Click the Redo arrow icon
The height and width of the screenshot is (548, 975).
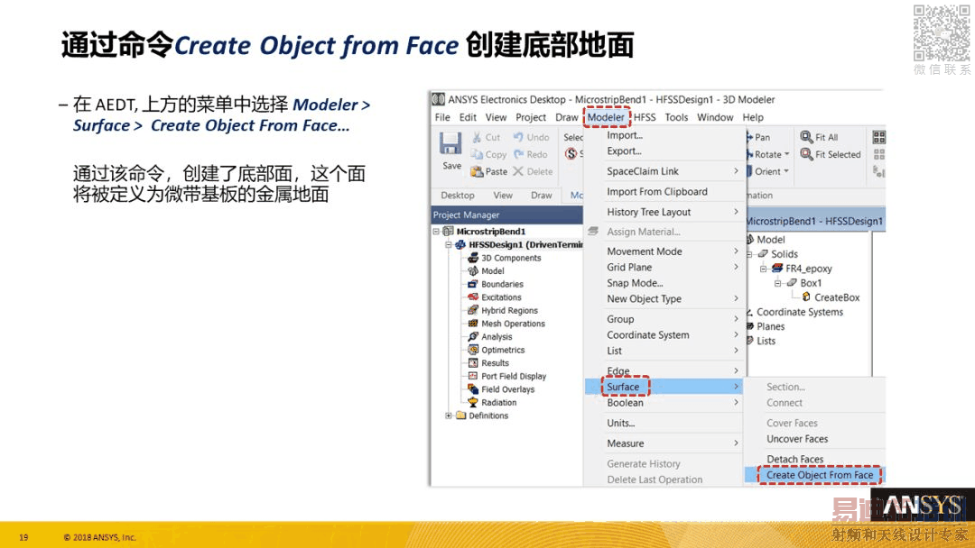[x=518, y=154]
